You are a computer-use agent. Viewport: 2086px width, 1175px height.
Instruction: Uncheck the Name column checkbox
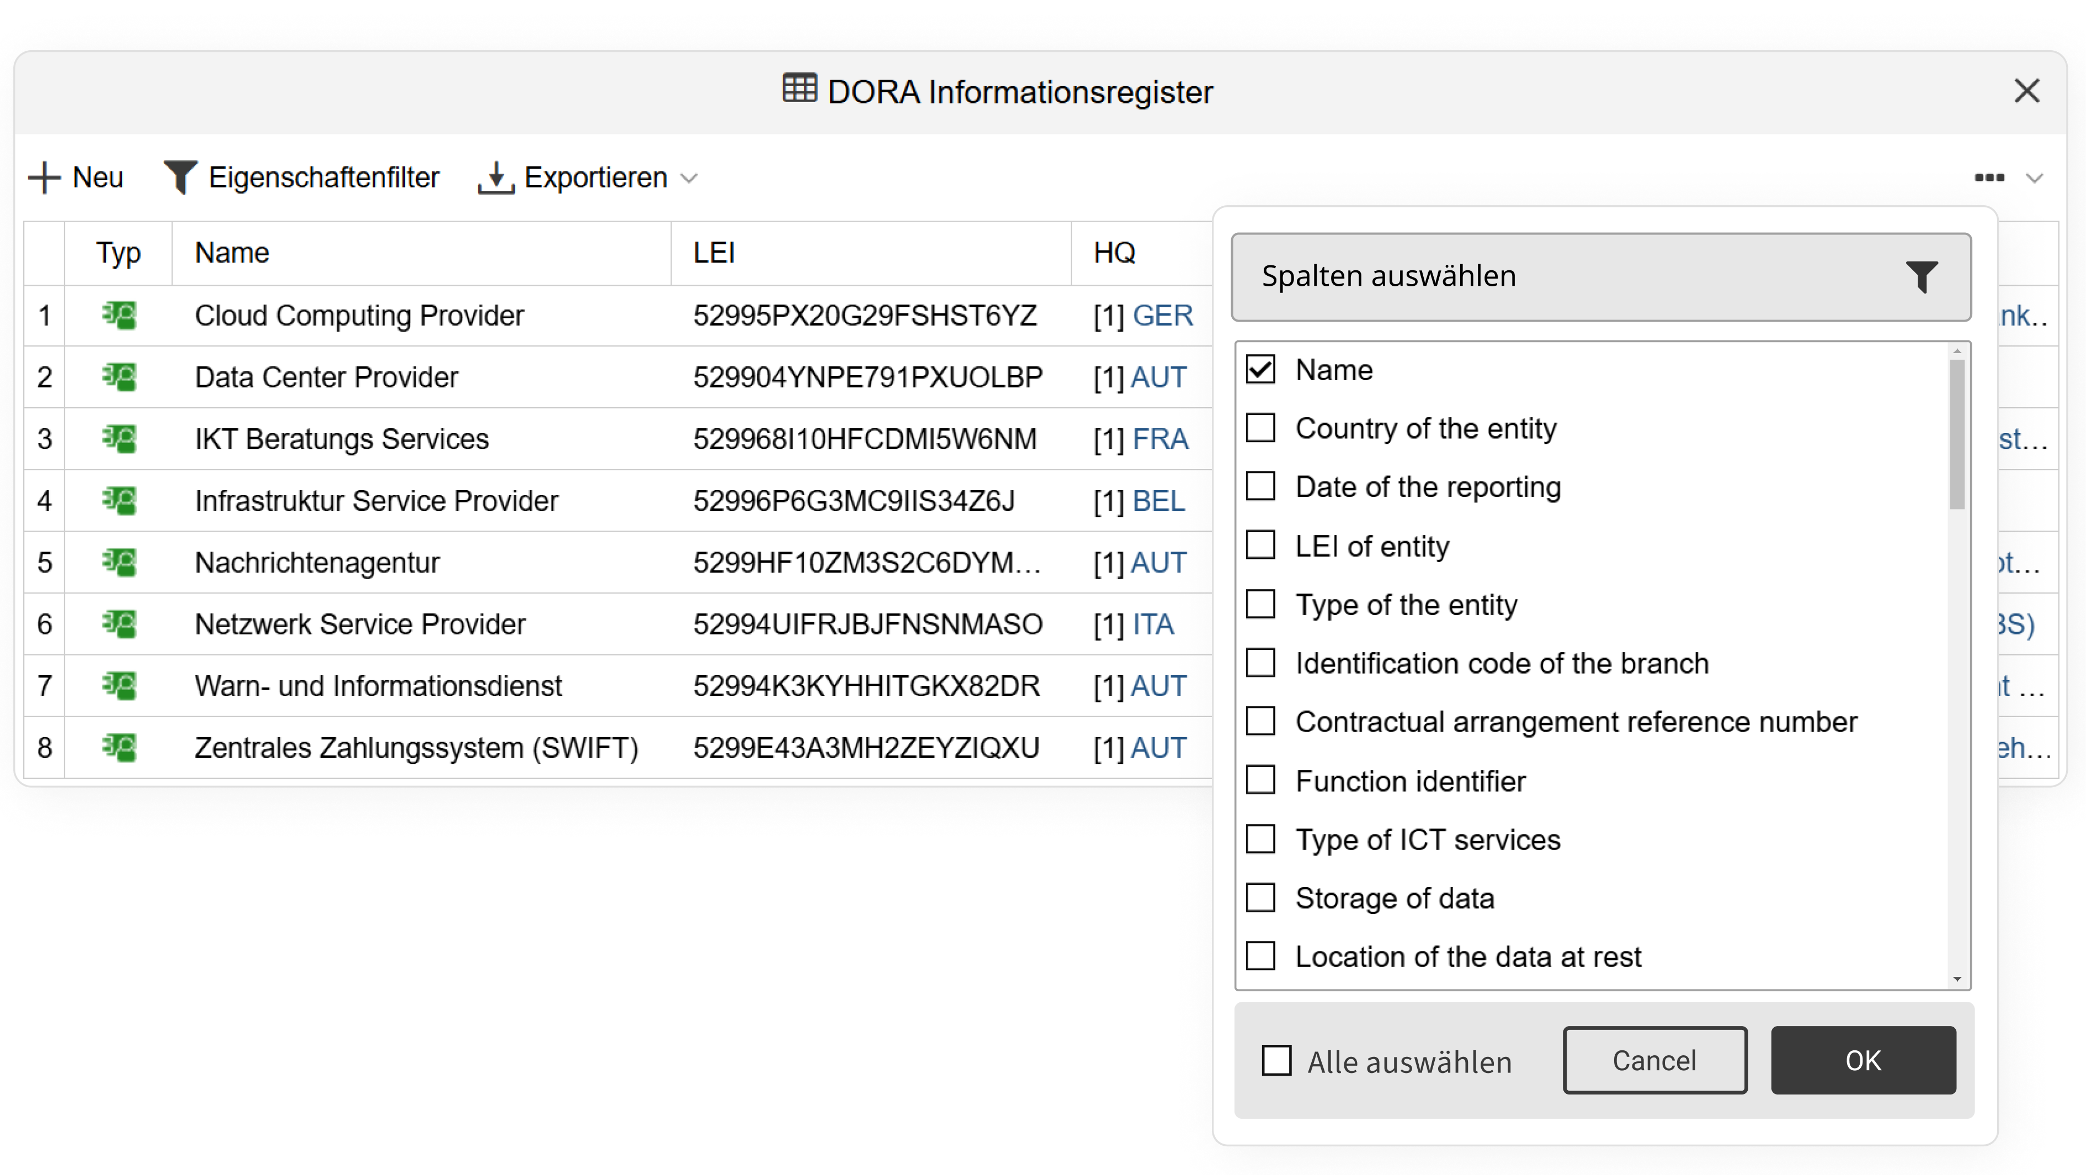pos(1260,369)
